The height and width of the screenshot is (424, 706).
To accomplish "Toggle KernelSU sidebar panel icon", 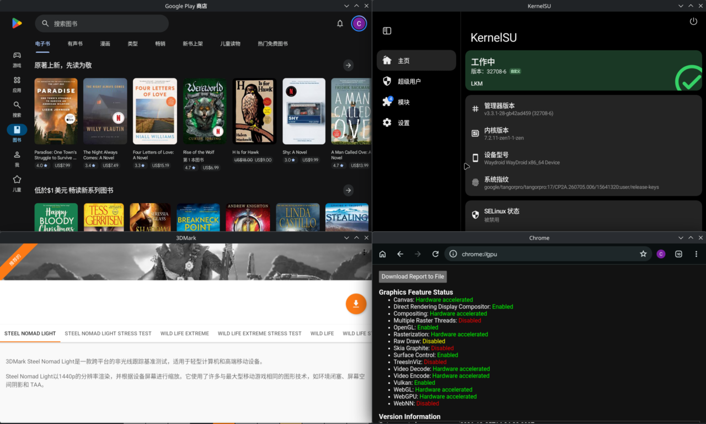I will 387,31.
